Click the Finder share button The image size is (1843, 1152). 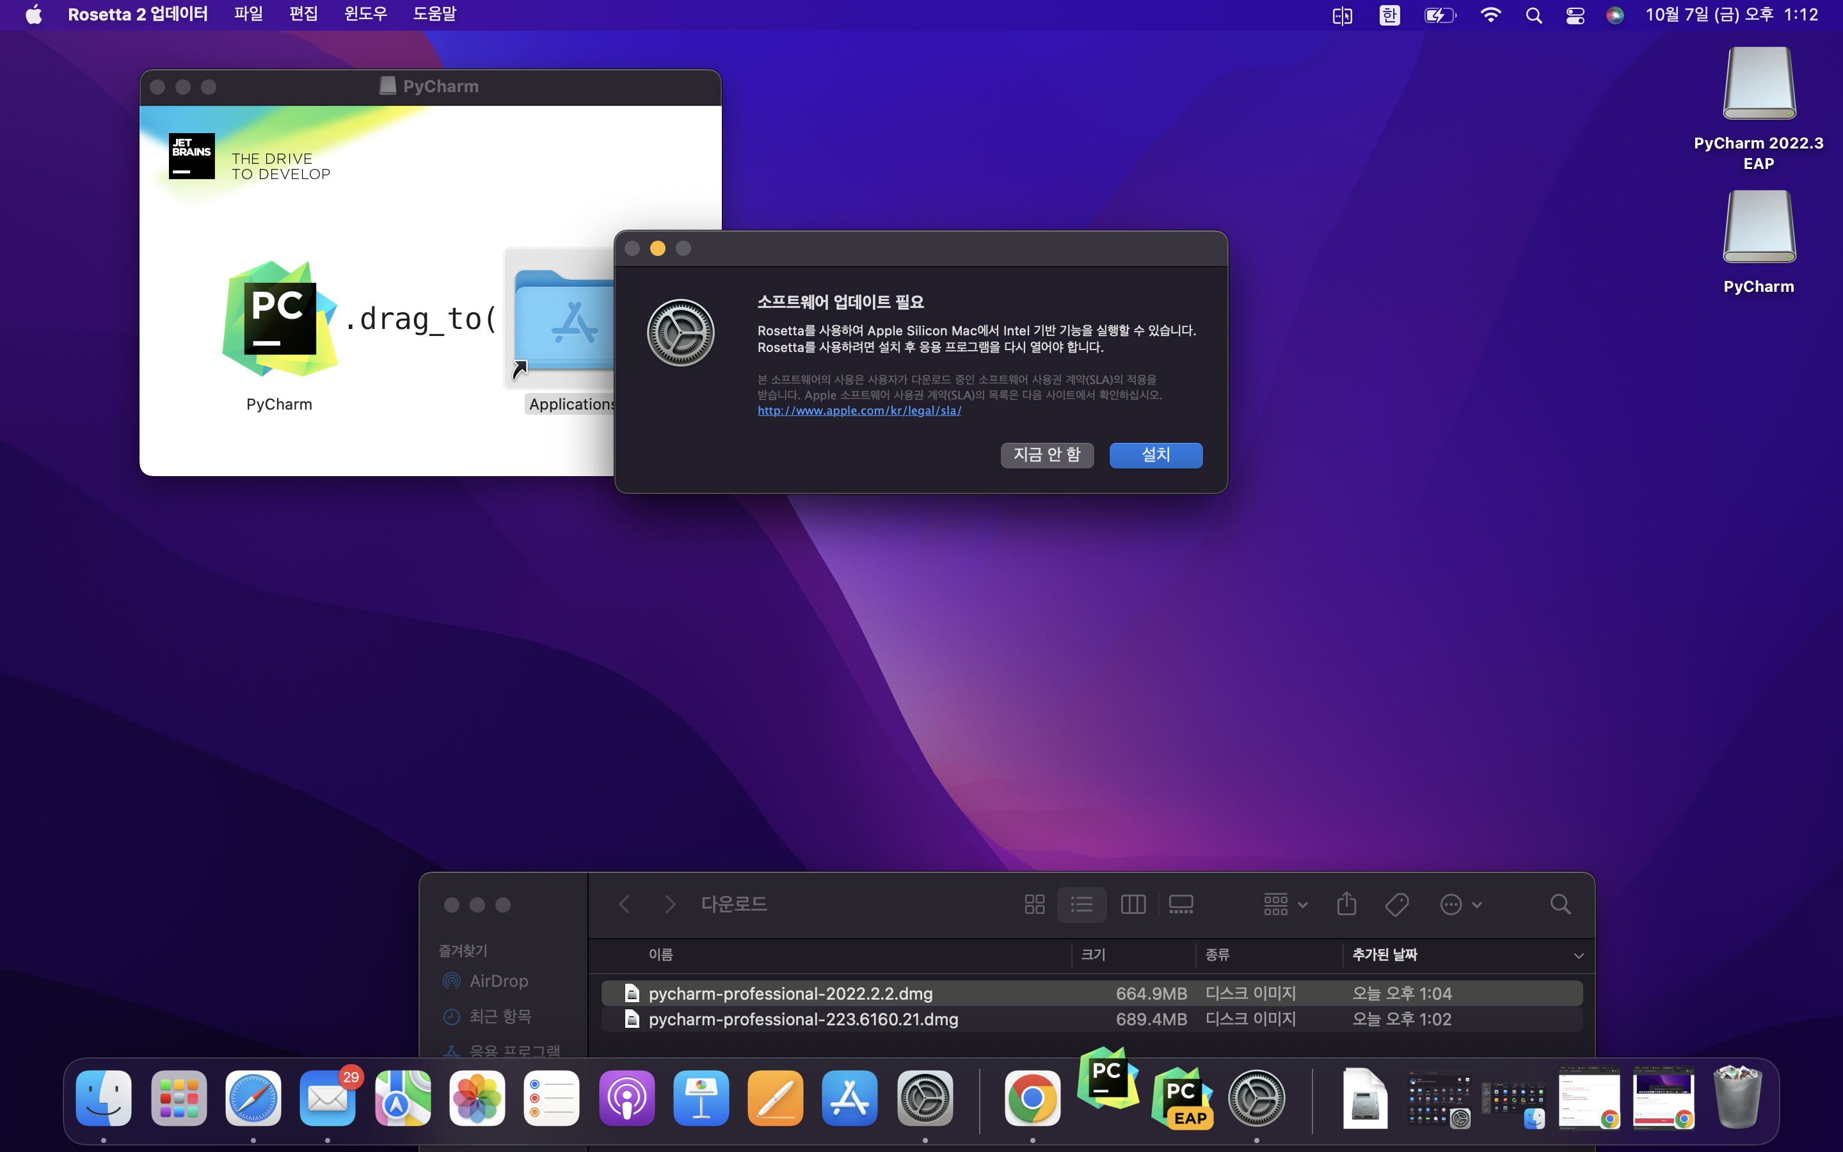pos(1346,904)
